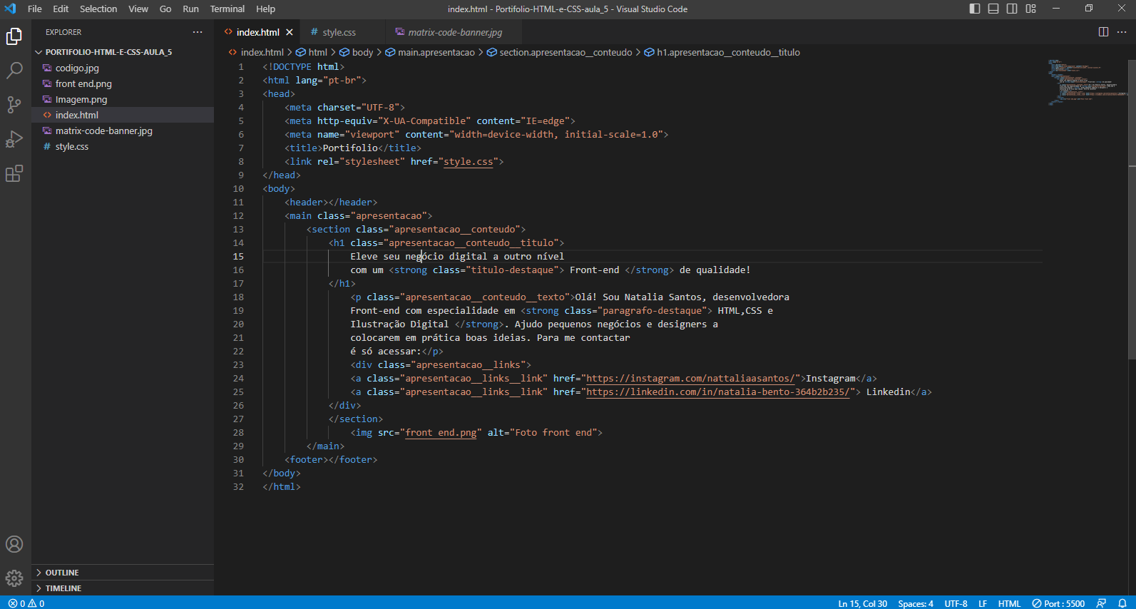Open Explorer Views and More Actions ellipsis
Image resolution: width=1136 pixels, height=609 pixels.
[198, 32]
